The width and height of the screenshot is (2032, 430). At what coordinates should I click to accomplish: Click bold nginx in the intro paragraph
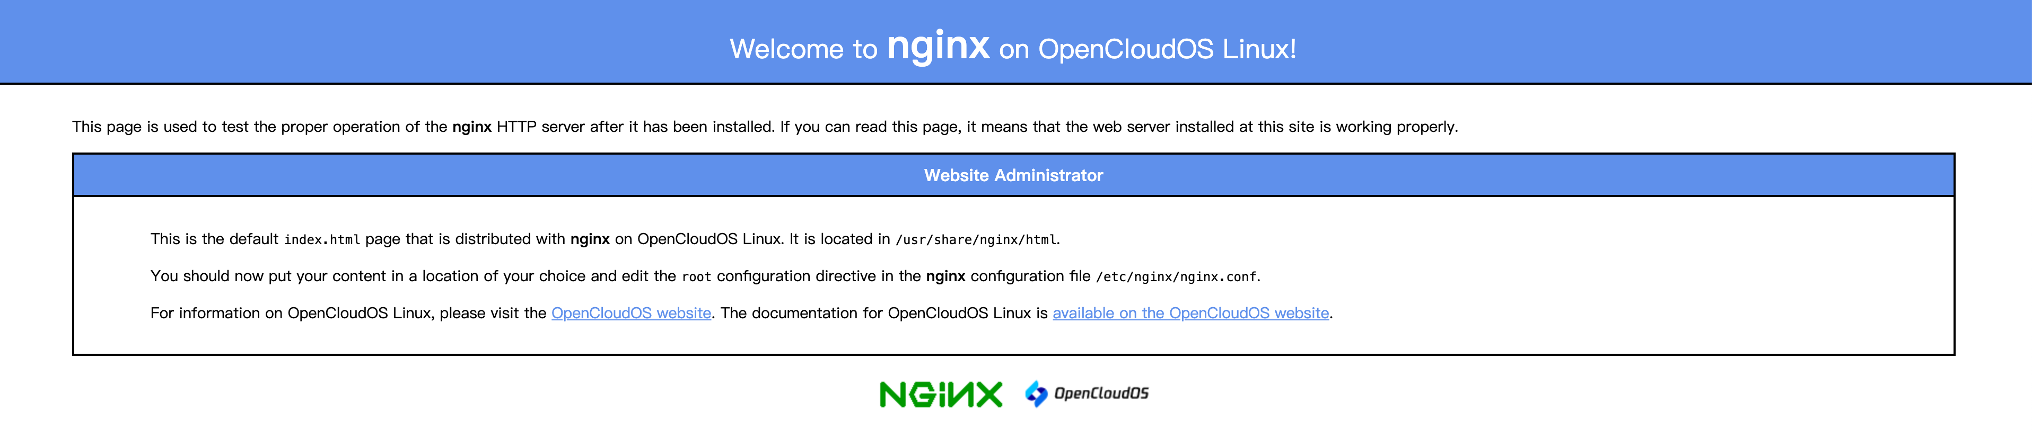tap(472, 127)
